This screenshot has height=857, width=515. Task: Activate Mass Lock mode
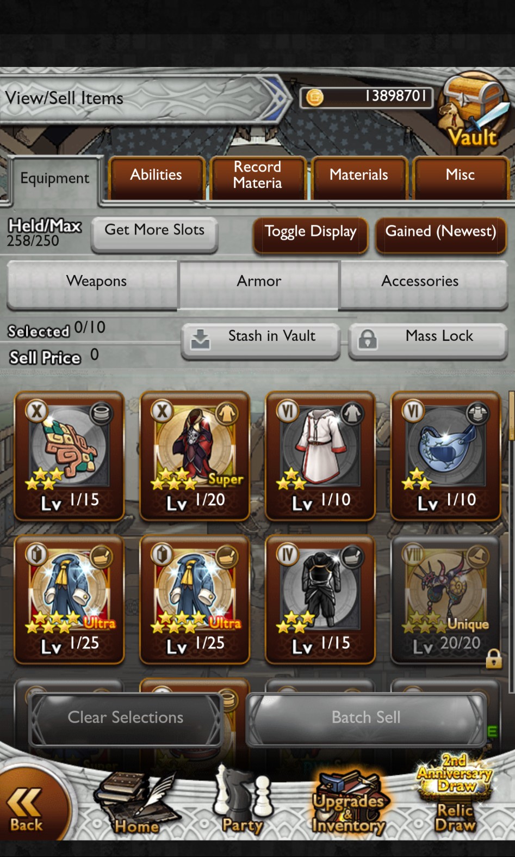[x=427, y=340]
